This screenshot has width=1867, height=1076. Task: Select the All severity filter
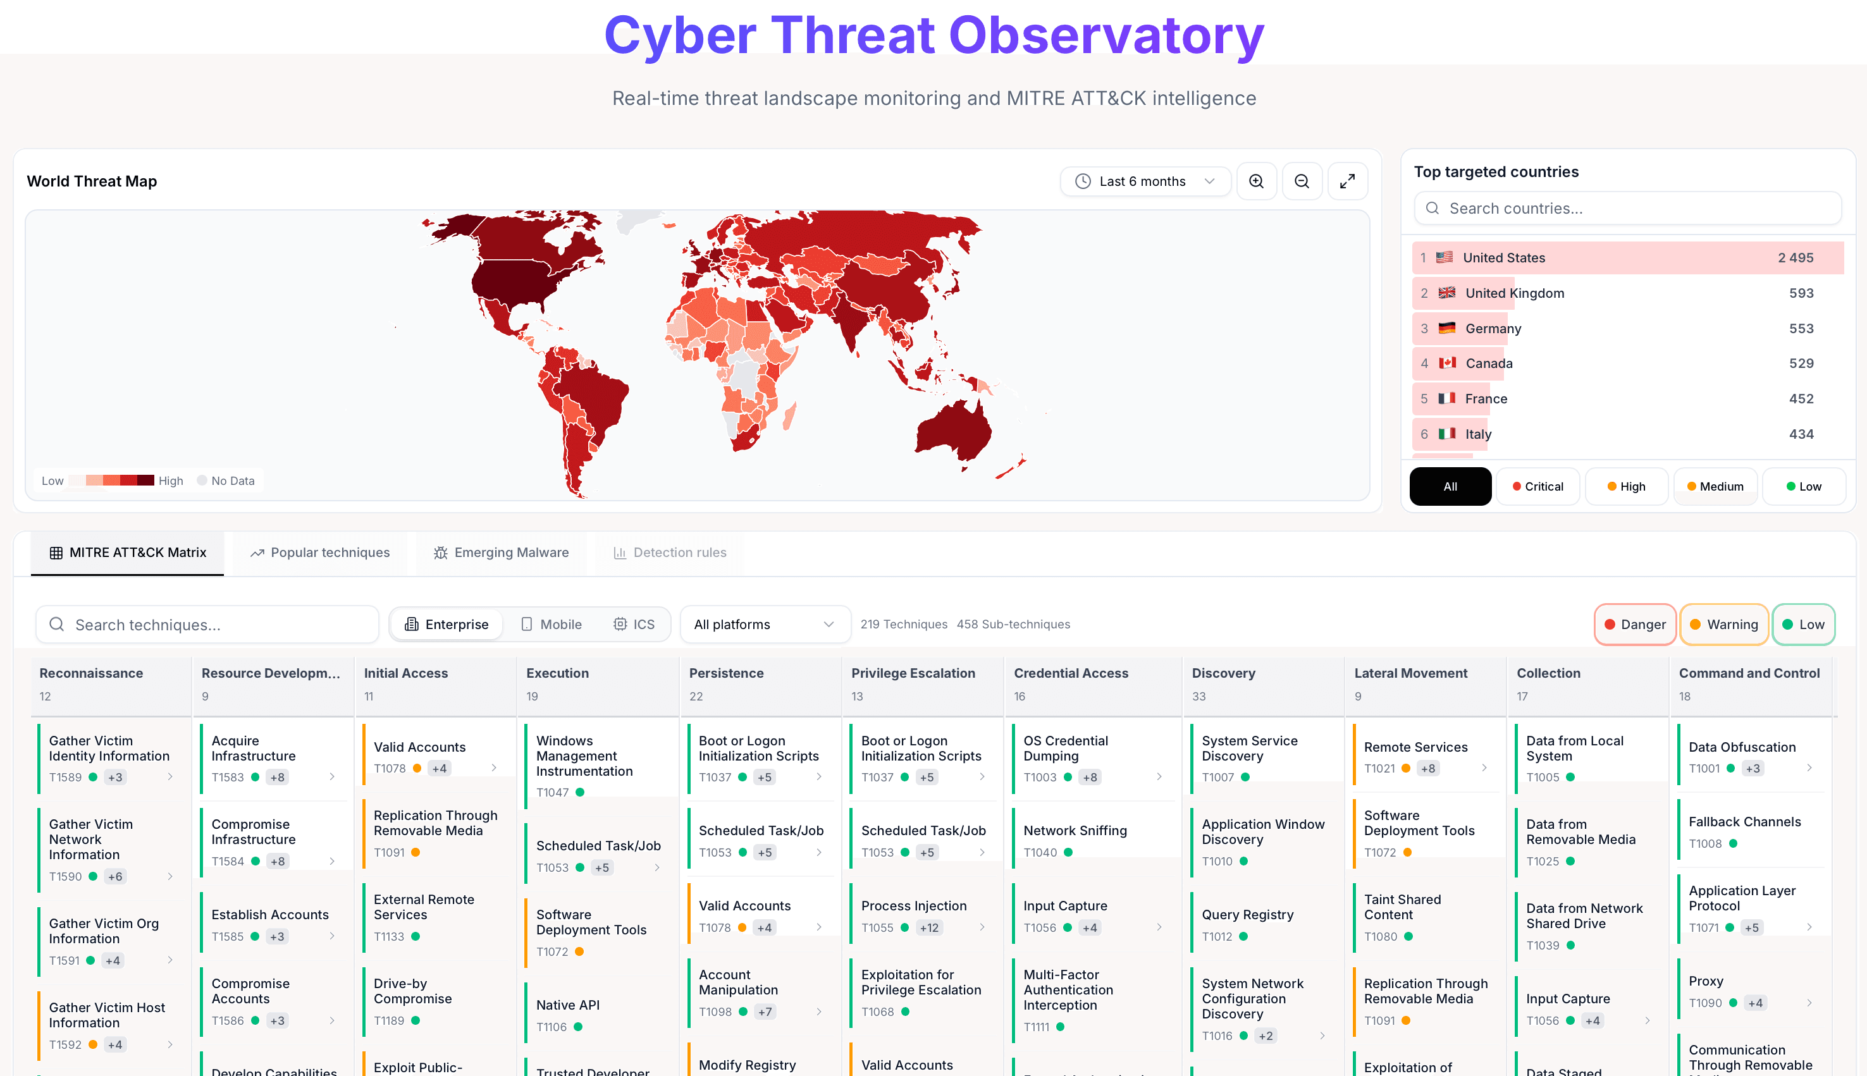[1450, 486]
